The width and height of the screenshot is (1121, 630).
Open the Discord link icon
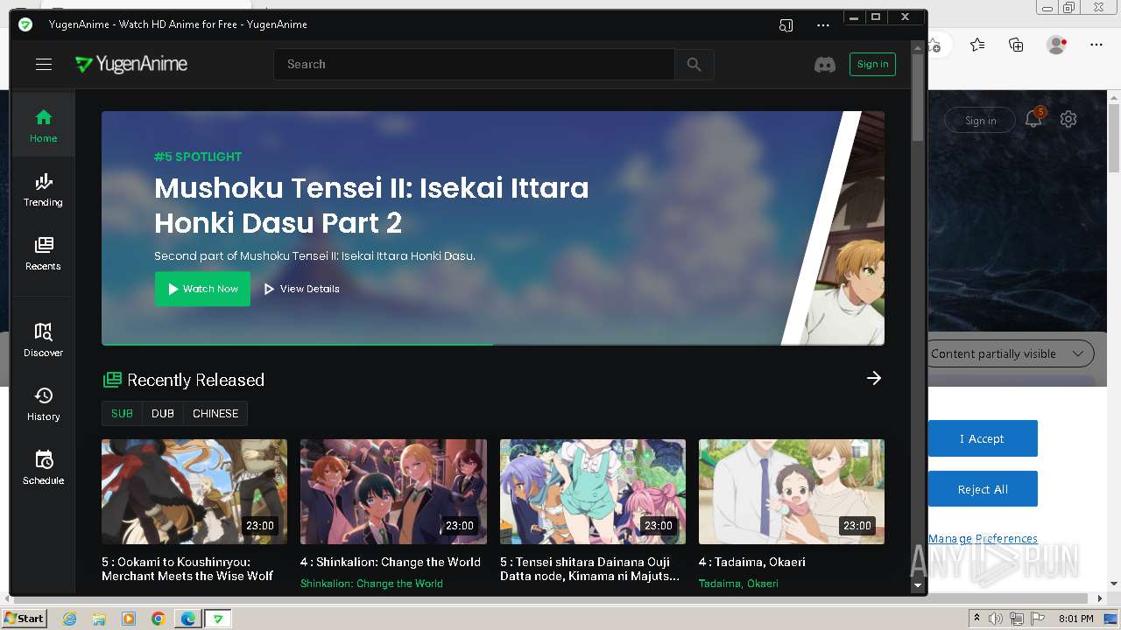pos(825,64)
